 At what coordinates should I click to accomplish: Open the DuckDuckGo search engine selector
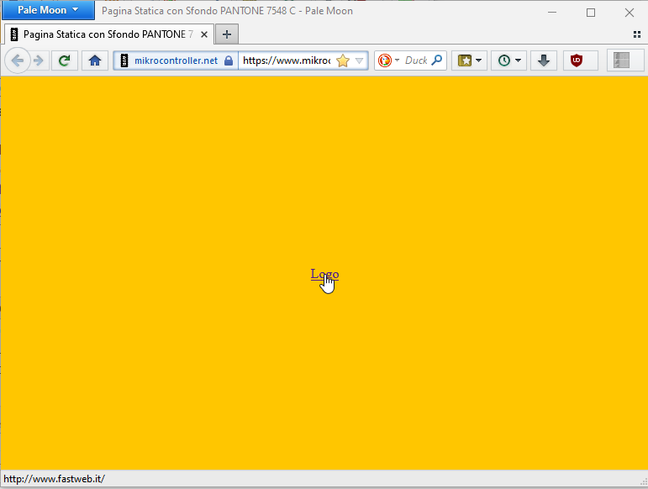(388, 60)
